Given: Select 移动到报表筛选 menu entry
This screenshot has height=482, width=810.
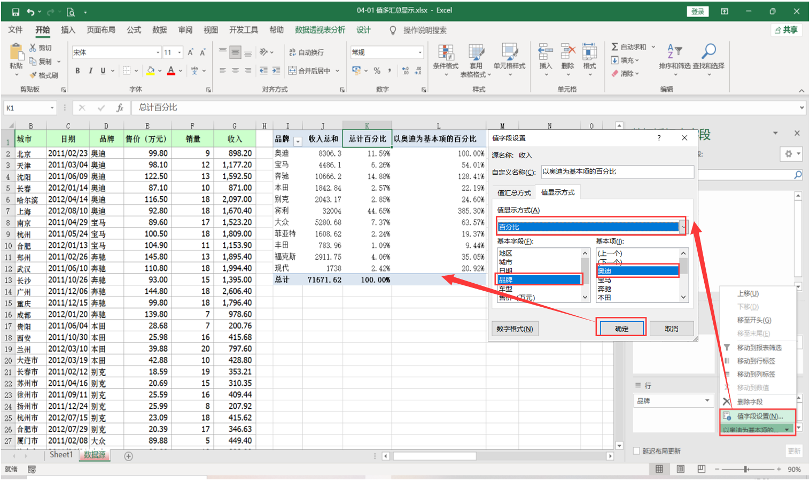Looking at the screenshot, I should [x=759, y=348].
